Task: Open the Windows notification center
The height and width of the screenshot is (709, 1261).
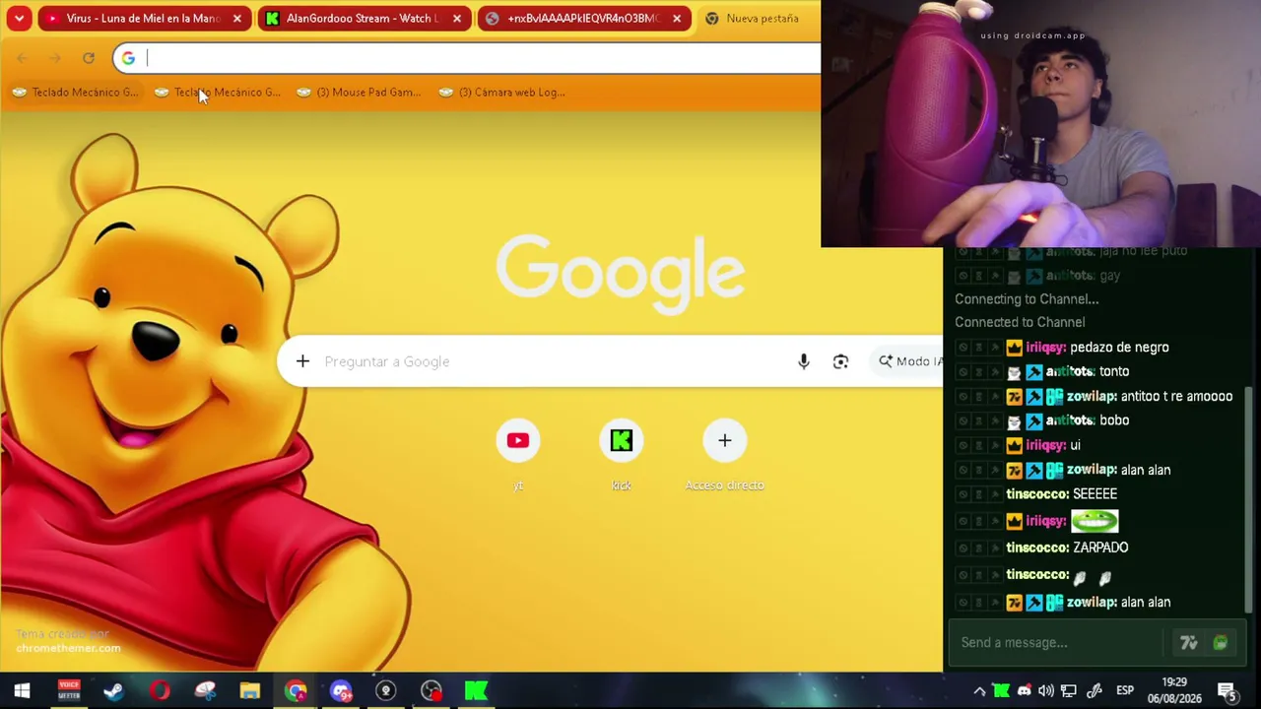Action: [1228, 691]
